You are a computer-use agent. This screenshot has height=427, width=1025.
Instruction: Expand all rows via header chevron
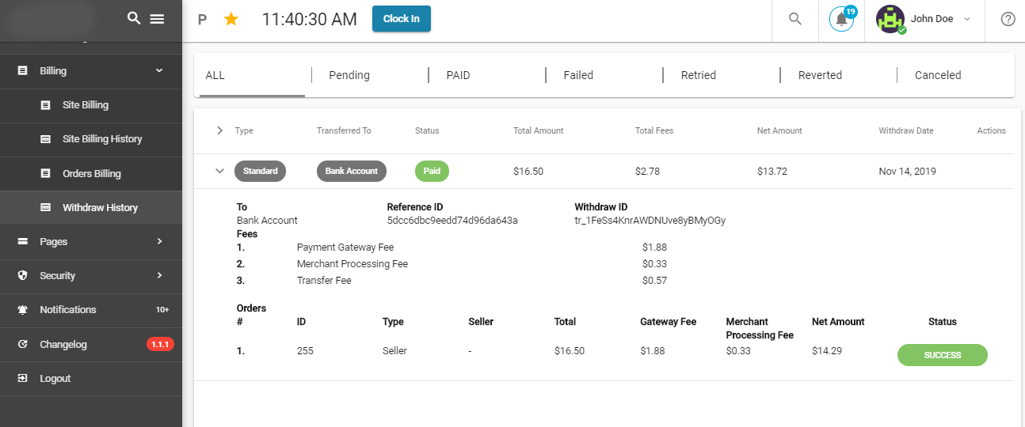219,130
